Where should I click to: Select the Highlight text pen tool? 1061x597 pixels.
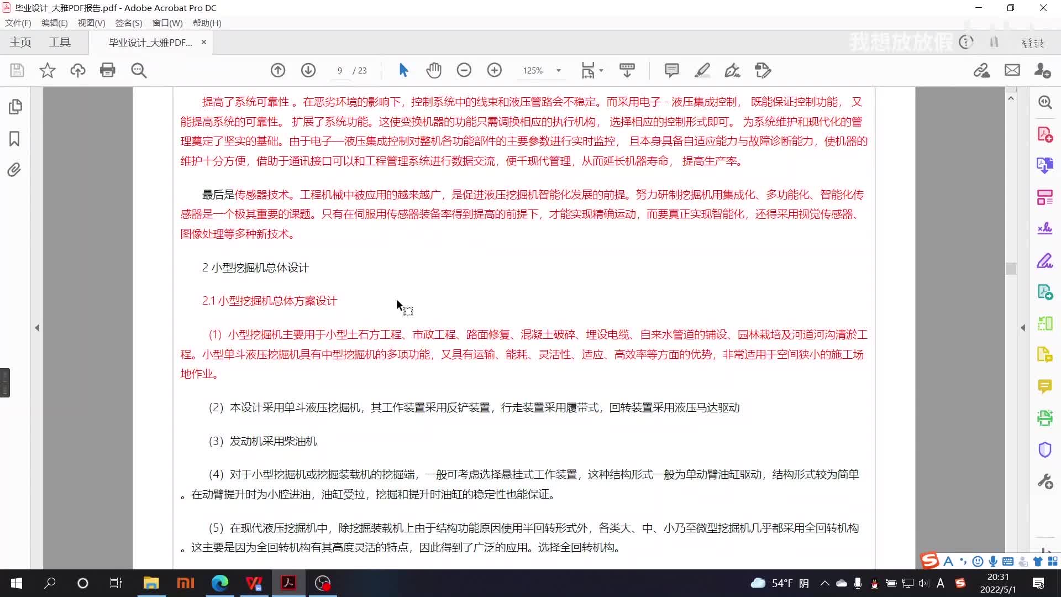click(x=702, y=70)
